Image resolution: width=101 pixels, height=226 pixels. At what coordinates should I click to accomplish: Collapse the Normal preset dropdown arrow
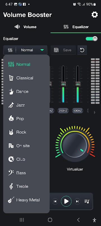(42, 50)
